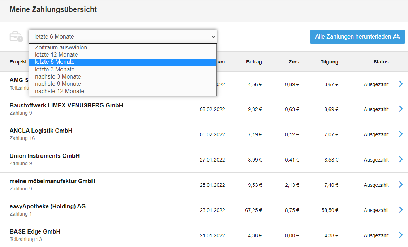The height and width of the screenshot is (247, 408).
Task: Open Baustoffwerk LIMEX-VENUSBERG GmbH project name
Action: (66, 105)
